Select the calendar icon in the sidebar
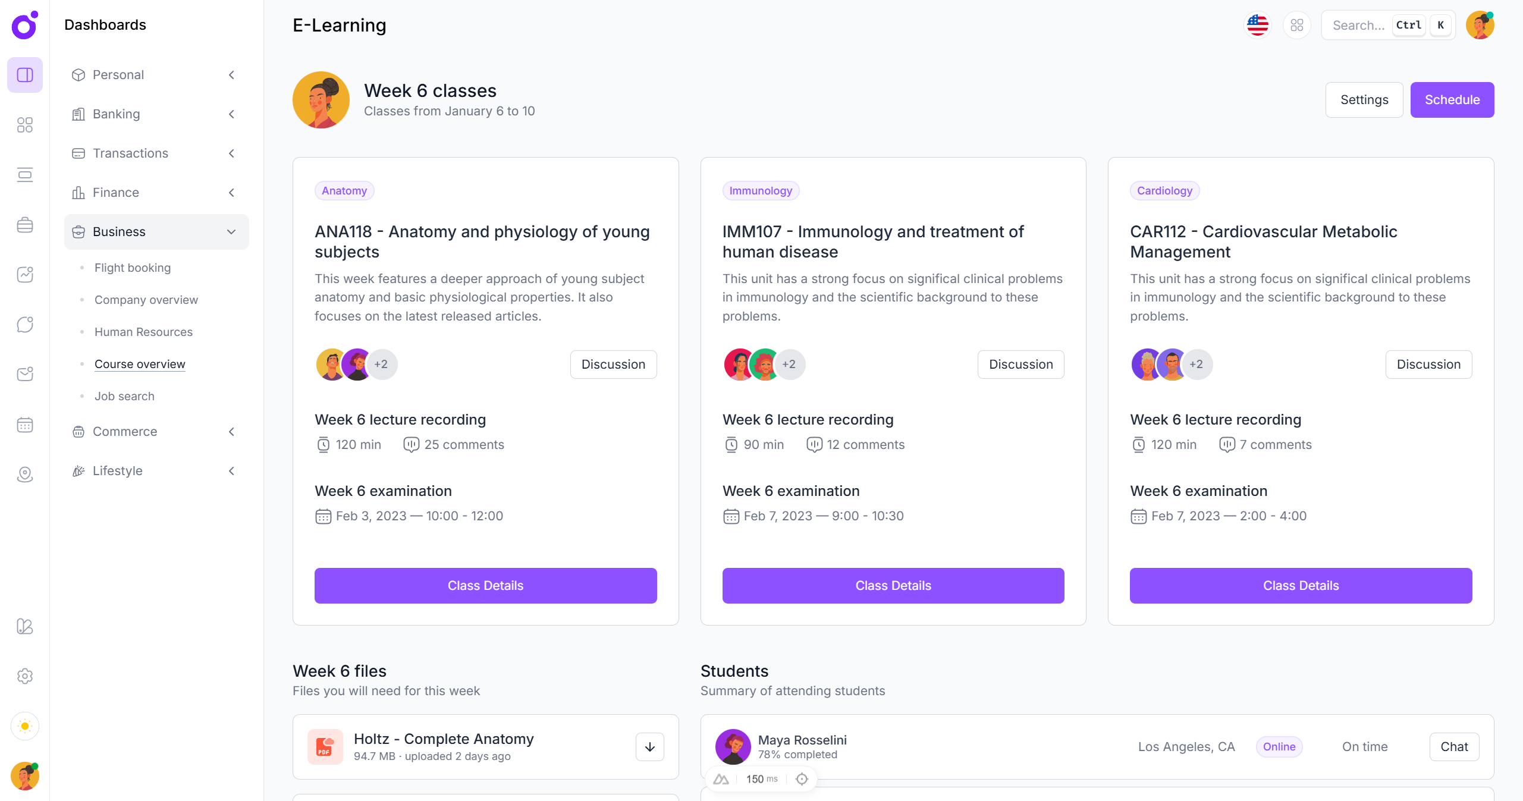 click(x=24, y=425)
